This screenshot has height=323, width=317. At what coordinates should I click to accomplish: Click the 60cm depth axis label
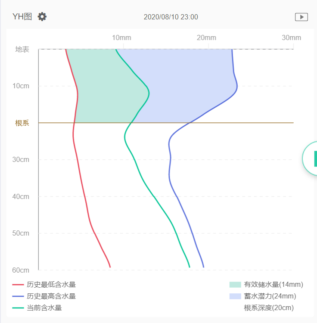point(21,270)
